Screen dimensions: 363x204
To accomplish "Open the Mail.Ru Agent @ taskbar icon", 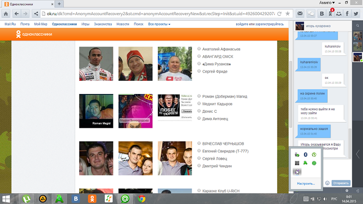I will tap(125, 199).
